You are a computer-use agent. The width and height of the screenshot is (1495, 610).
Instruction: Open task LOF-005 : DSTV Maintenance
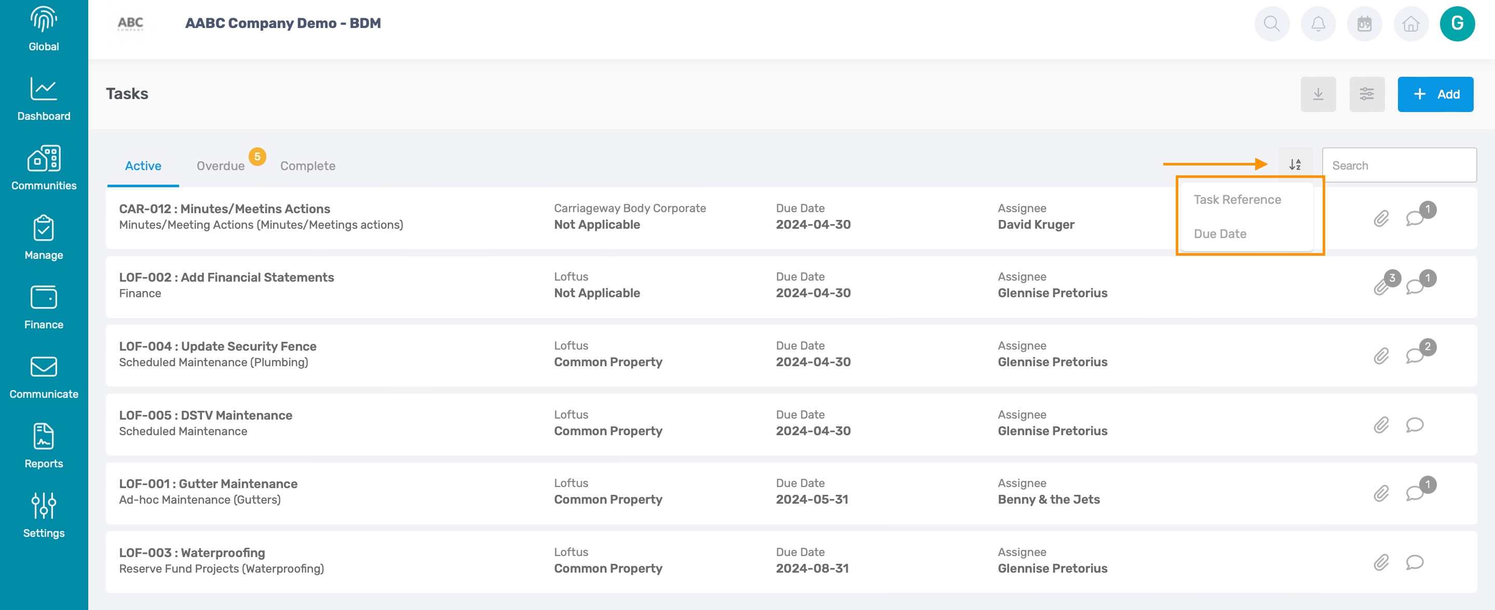tap(206, 415)
